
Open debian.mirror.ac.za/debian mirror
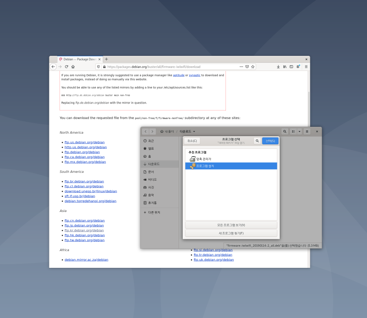86,260
